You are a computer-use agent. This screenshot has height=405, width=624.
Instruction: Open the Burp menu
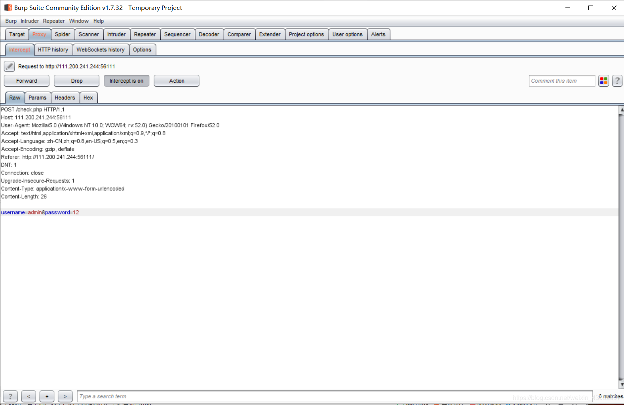pyautogui.click(x=11, y=21)
